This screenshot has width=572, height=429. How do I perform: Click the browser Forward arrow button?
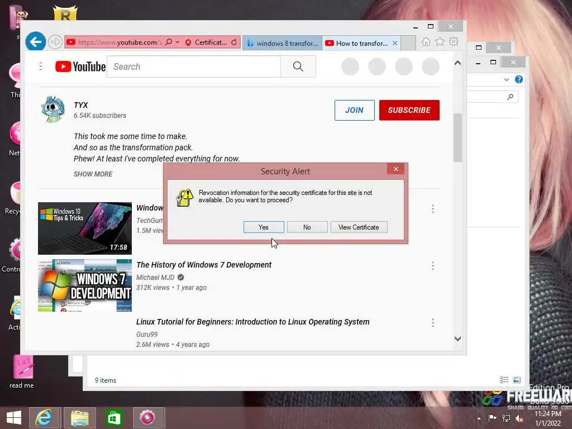(x=55, y=42)
